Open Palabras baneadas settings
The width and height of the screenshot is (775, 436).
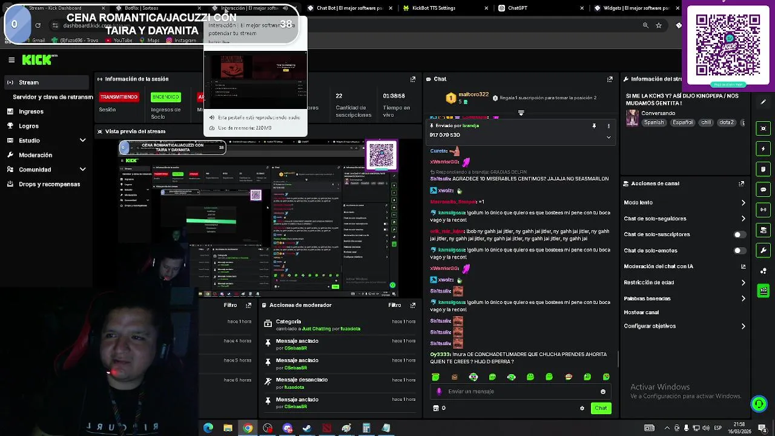click(x=684, y=299)
